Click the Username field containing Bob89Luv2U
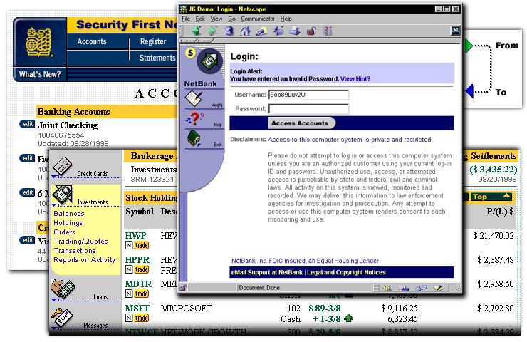The height and width of the screenshot is (342, 527). 308,95
